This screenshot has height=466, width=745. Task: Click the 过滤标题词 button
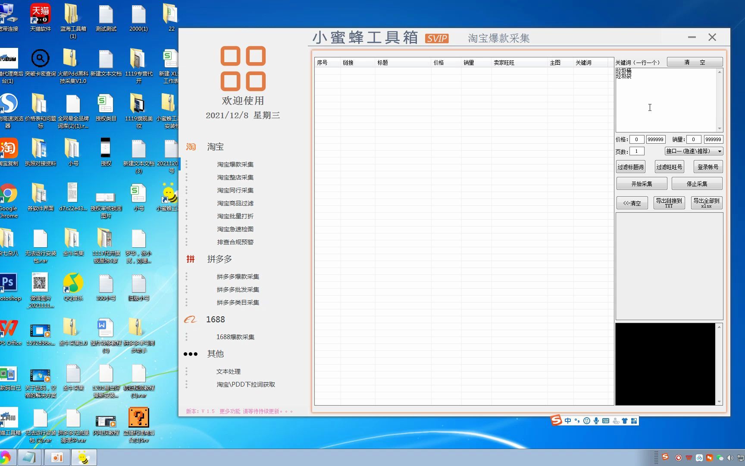pyautogui.click(x=630, y=167)
